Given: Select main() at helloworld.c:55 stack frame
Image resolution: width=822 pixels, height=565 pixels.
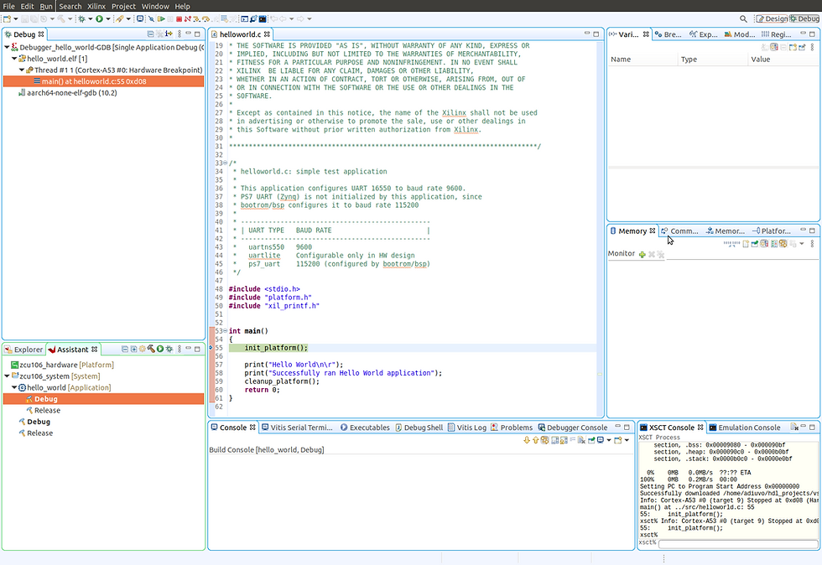Looking at the screenshot, I should [x=103, y=82].
